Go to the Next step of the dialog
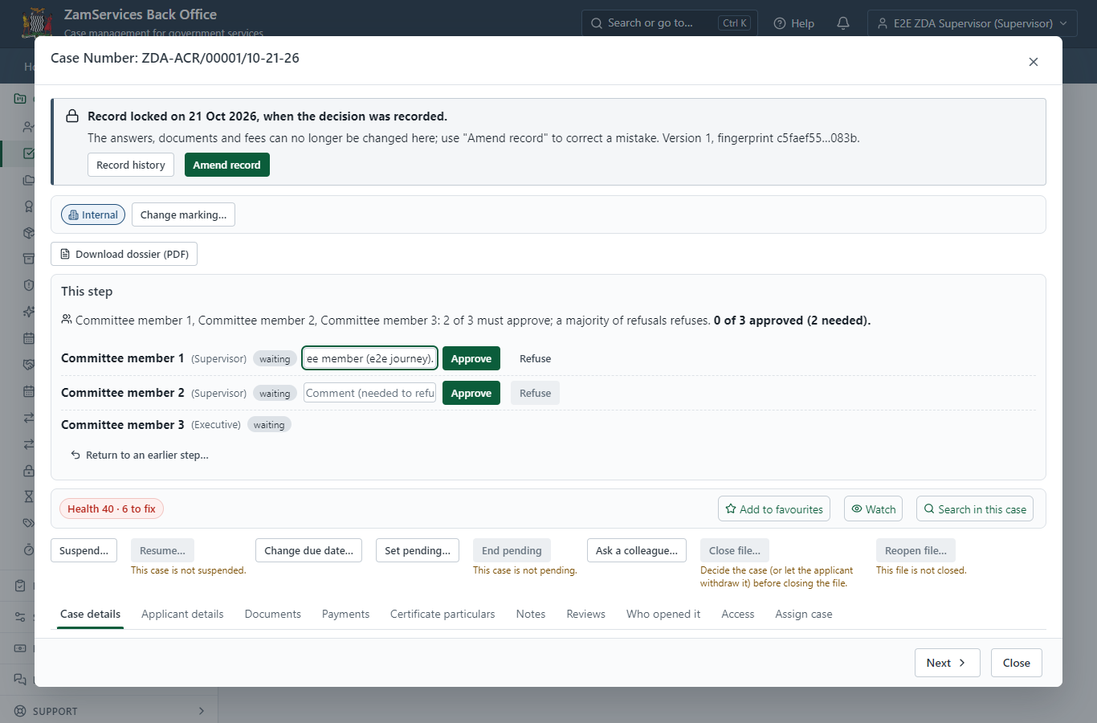 948,663
